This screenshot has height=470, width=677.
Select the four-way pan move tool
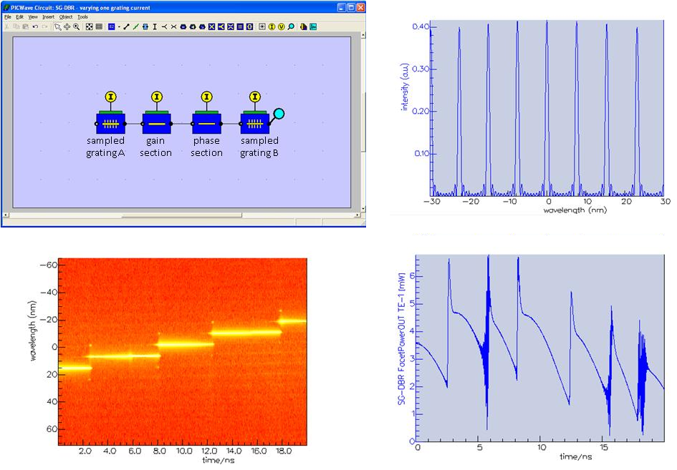[x=67, y=26]
